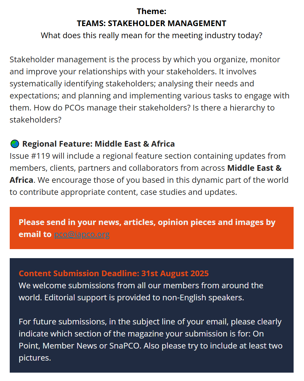Click the "What does this really mean" subtitle
The height and width of the screenshot is (381, 304).
[x=151, y=35]
